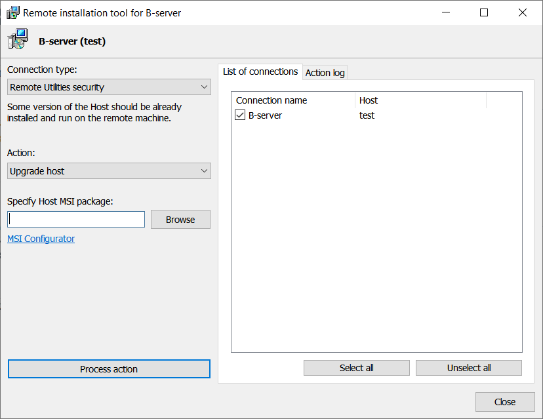Click the B-server (test) header icon

[18, 41]
